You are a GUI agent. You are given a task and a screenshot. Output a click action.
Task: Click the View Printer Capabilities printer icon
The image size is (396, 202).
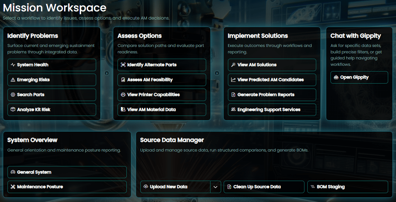click(x=123, y=95)
